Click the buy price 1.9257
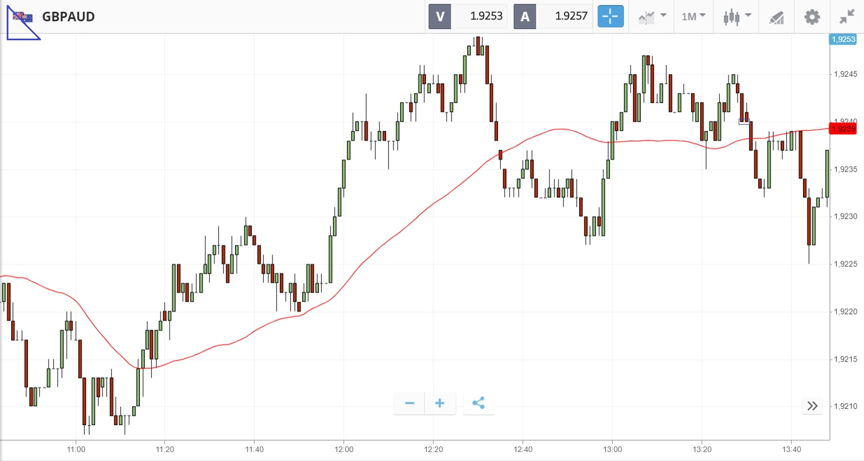The height and width of the screenshot is (461, 864). click(571, 16)
